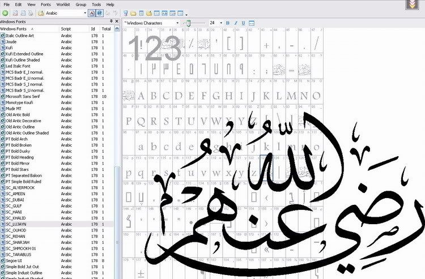Viewport: 425px width, 279px height.
Task: Sort by Windows Fonts column header
Action: tap(29, 29)
